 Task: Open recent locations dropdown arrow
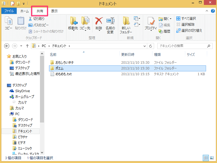(21, 46)
